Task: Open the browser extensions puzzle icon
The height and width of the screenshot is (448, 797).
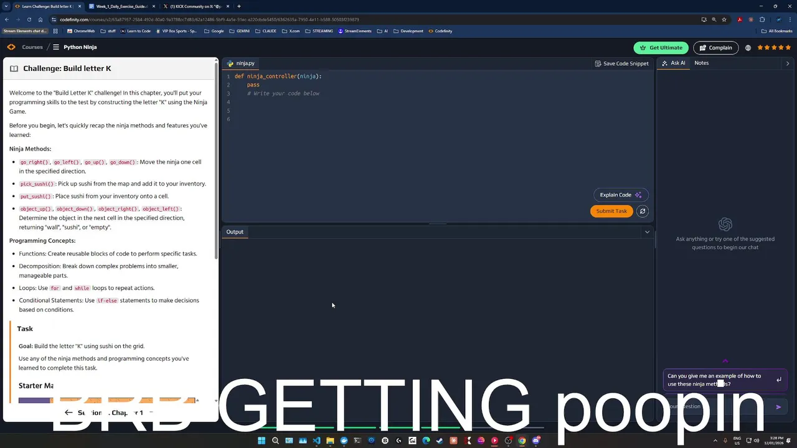Action: (x=762, y=19)
